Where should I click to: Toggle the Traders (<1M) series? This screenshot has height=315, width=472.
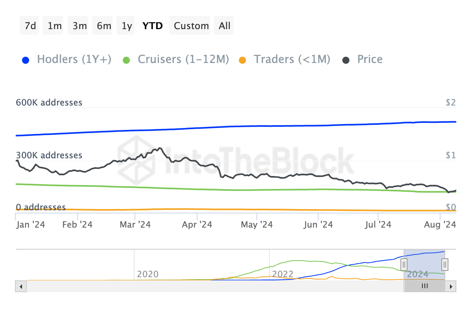[292, 59]
